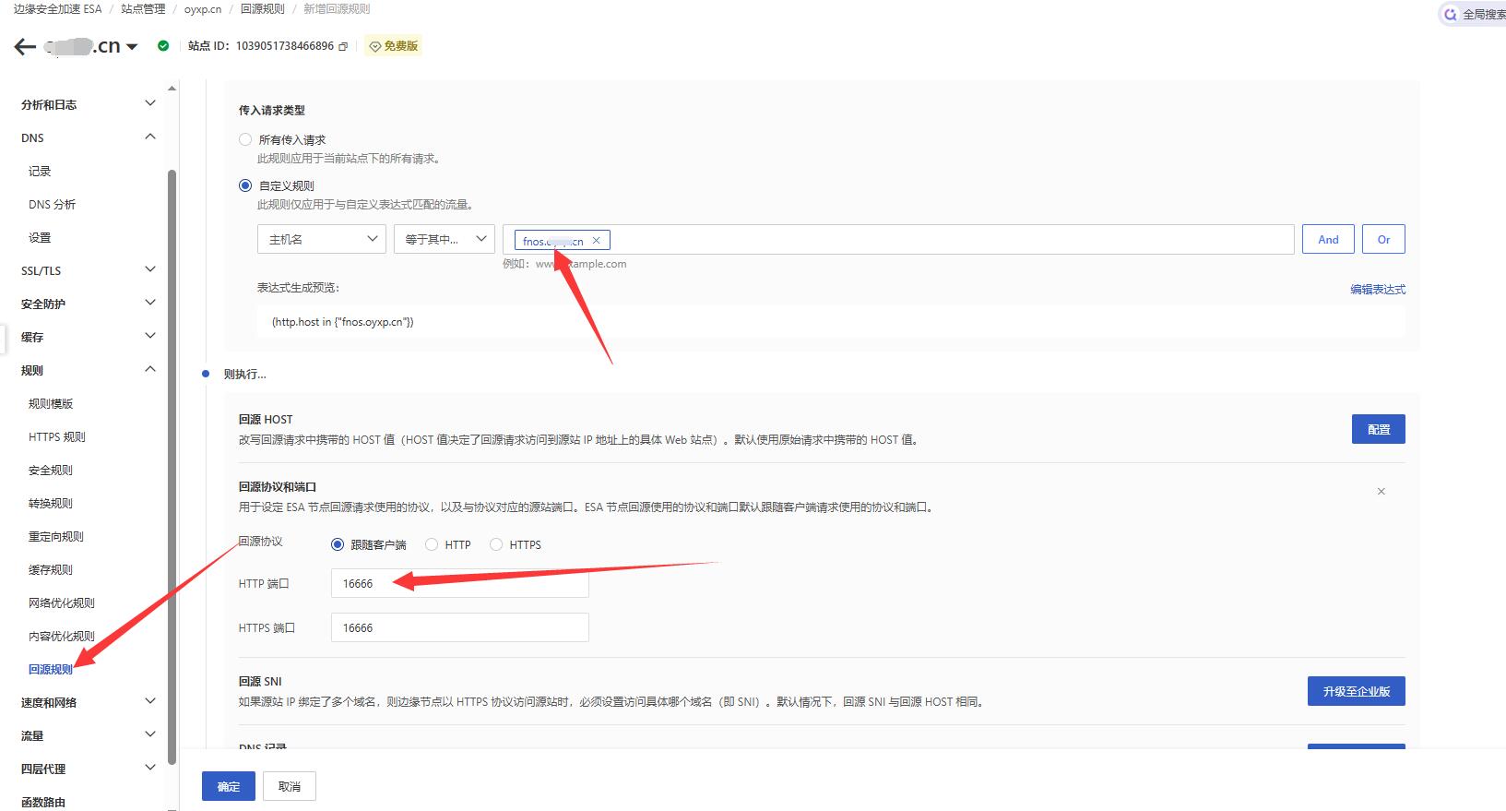Open 网络优化规则 in the sidebar
The image size is (1506, 811).
62,603
